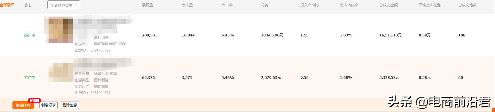Click the 总成交笔数 column header
This screenshot has height=112, width=495.
[x=467, y=5]
